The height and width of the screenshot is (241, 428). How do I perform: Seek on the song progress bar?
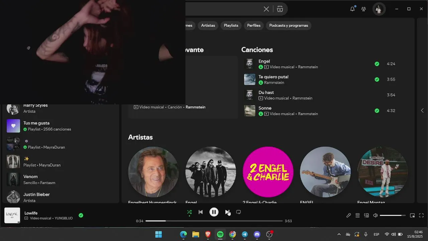214,221
